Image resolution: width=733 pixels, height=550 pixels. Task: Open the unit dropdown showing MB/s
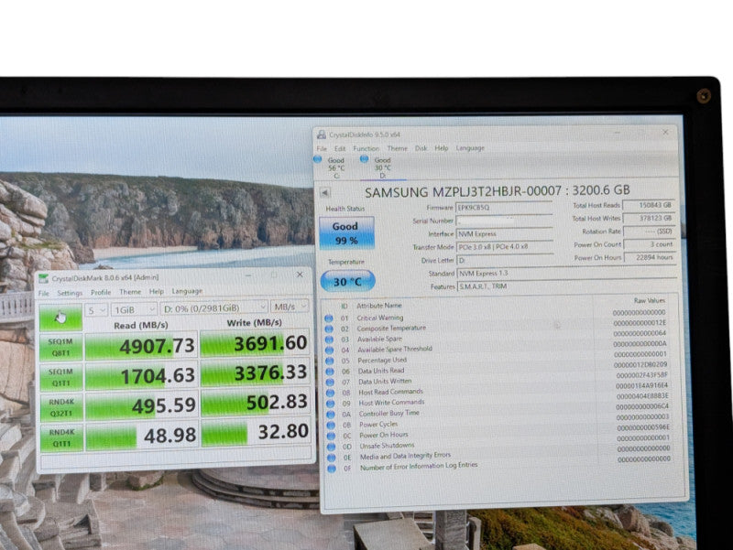coord(290,307)
